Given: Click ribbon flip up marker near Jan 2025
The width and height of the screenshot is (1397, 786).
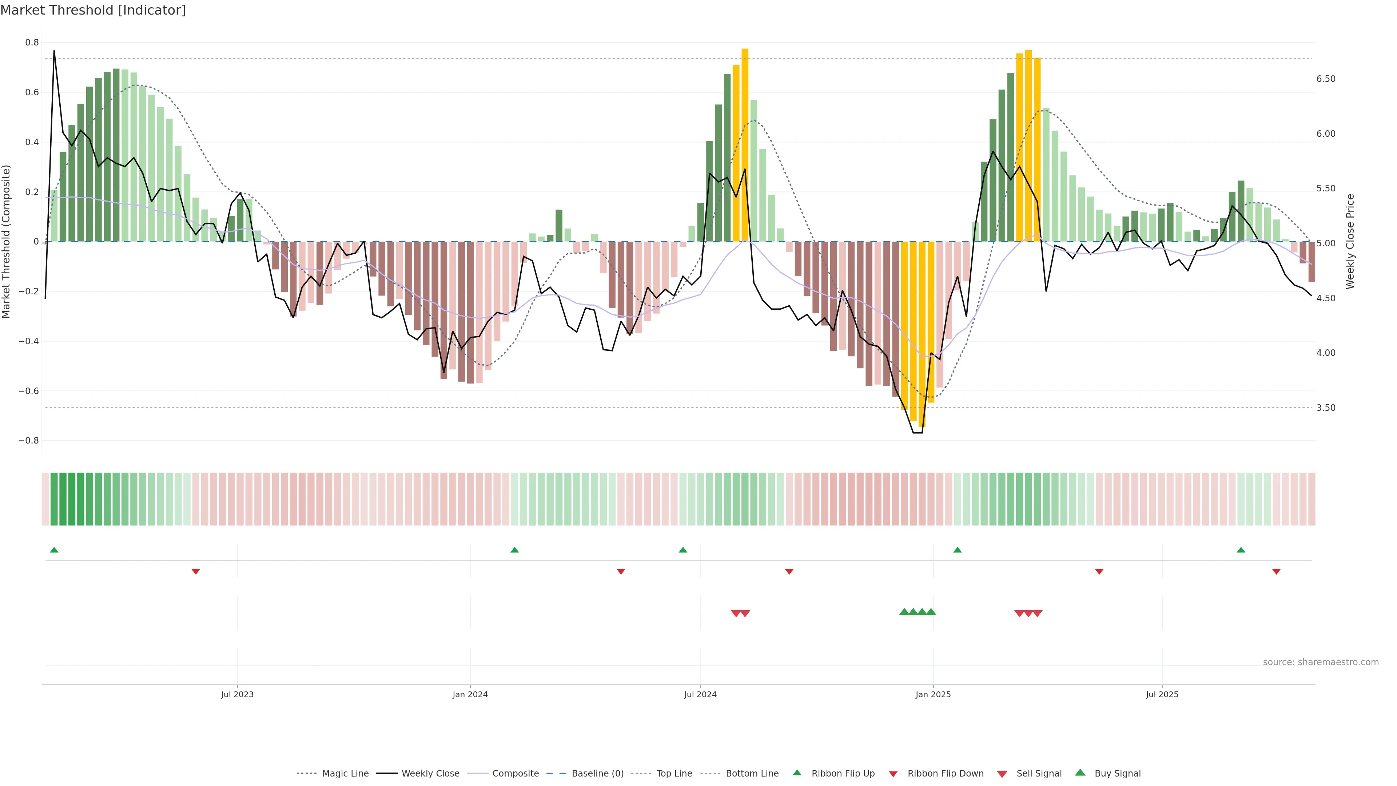Looking at the screenshot, I should pos(957,550).
